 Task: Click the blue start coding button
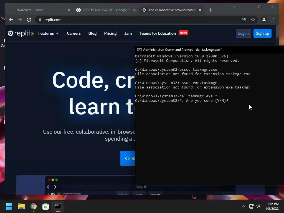click(x=128, y=158)
